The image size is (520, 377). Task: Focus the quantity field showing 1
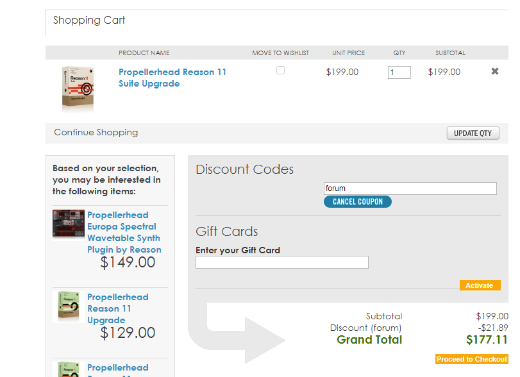[x=399, y=72]
